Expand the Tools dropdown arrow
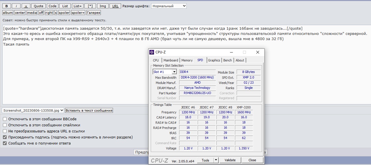 (x=216, y=160)
